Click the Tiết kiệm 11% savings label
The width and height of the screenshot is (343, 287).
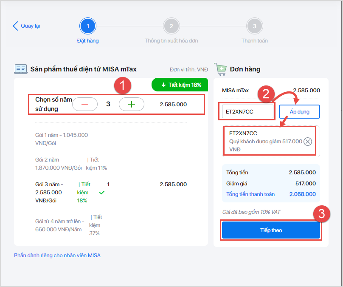click(96, 164)
